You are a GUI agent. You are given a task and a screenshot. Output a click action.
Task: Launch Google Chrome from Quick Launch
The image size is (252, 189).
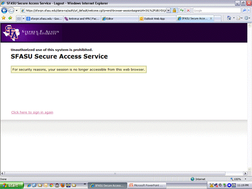pyautogui.click(x=51, y=185)
